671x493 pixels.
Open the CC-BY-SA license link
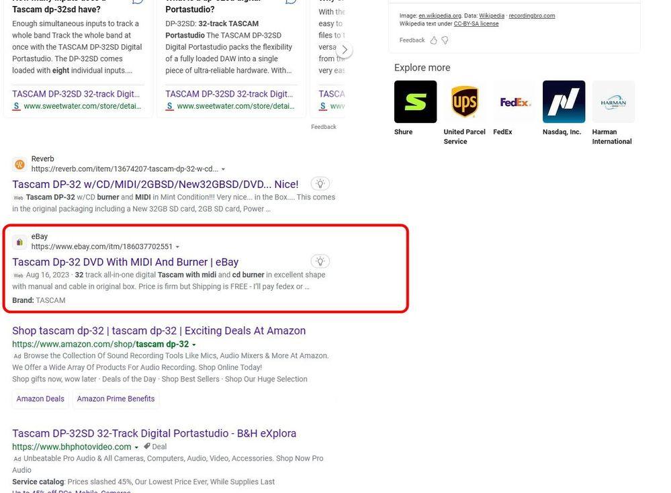[476, 24]
